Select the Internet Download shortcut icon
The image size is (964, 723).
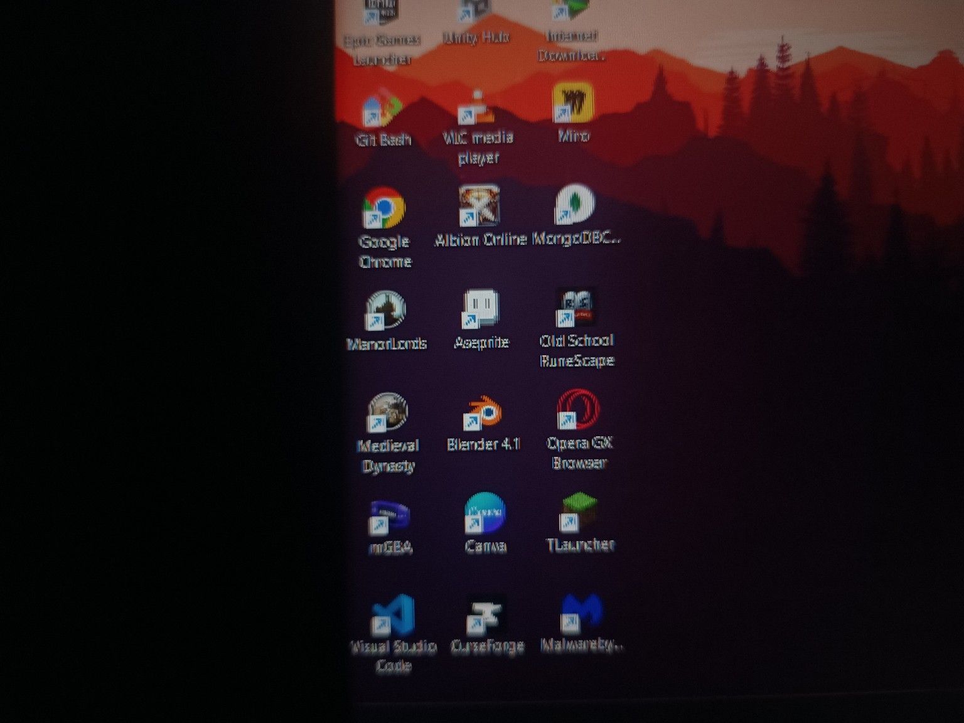click(571, 31)
